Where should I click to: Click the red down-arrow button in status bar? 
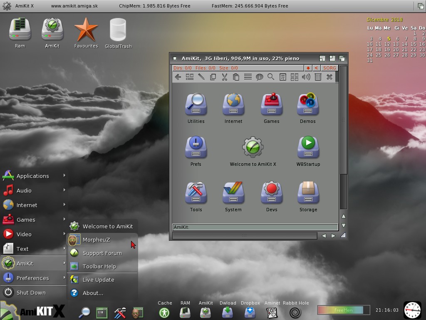308,68
